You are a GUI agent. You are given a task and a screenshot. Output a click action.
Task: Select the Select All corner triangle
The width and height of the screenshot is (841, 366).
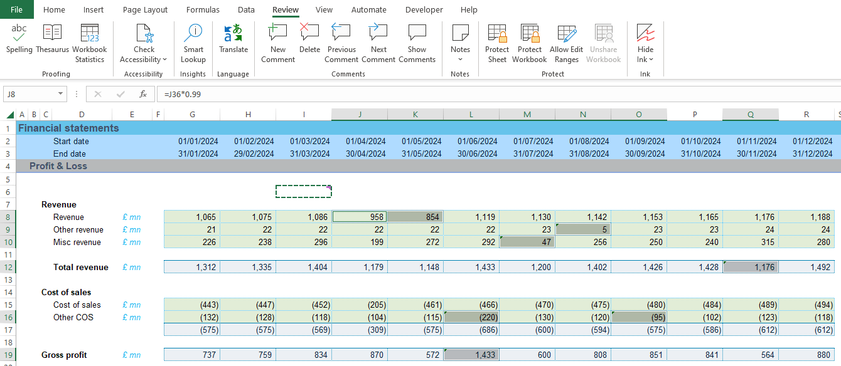[10, 115]
